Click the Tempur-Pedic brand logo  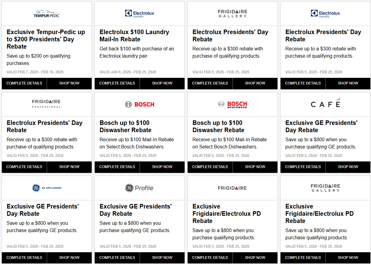click(x=46, y=14)
